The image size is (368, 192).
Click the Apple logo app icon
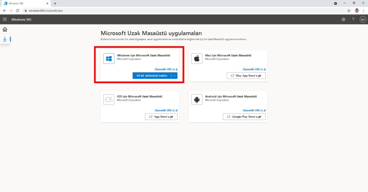click(x=197, y=59)
